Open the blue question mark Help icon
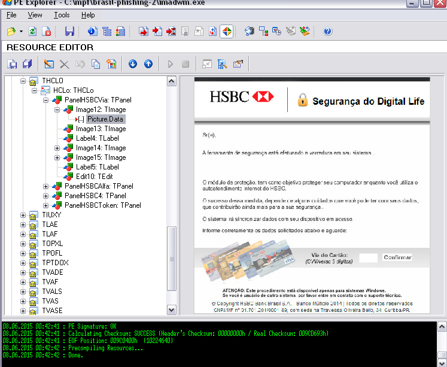447x367 pixels. tap(327, 31)
